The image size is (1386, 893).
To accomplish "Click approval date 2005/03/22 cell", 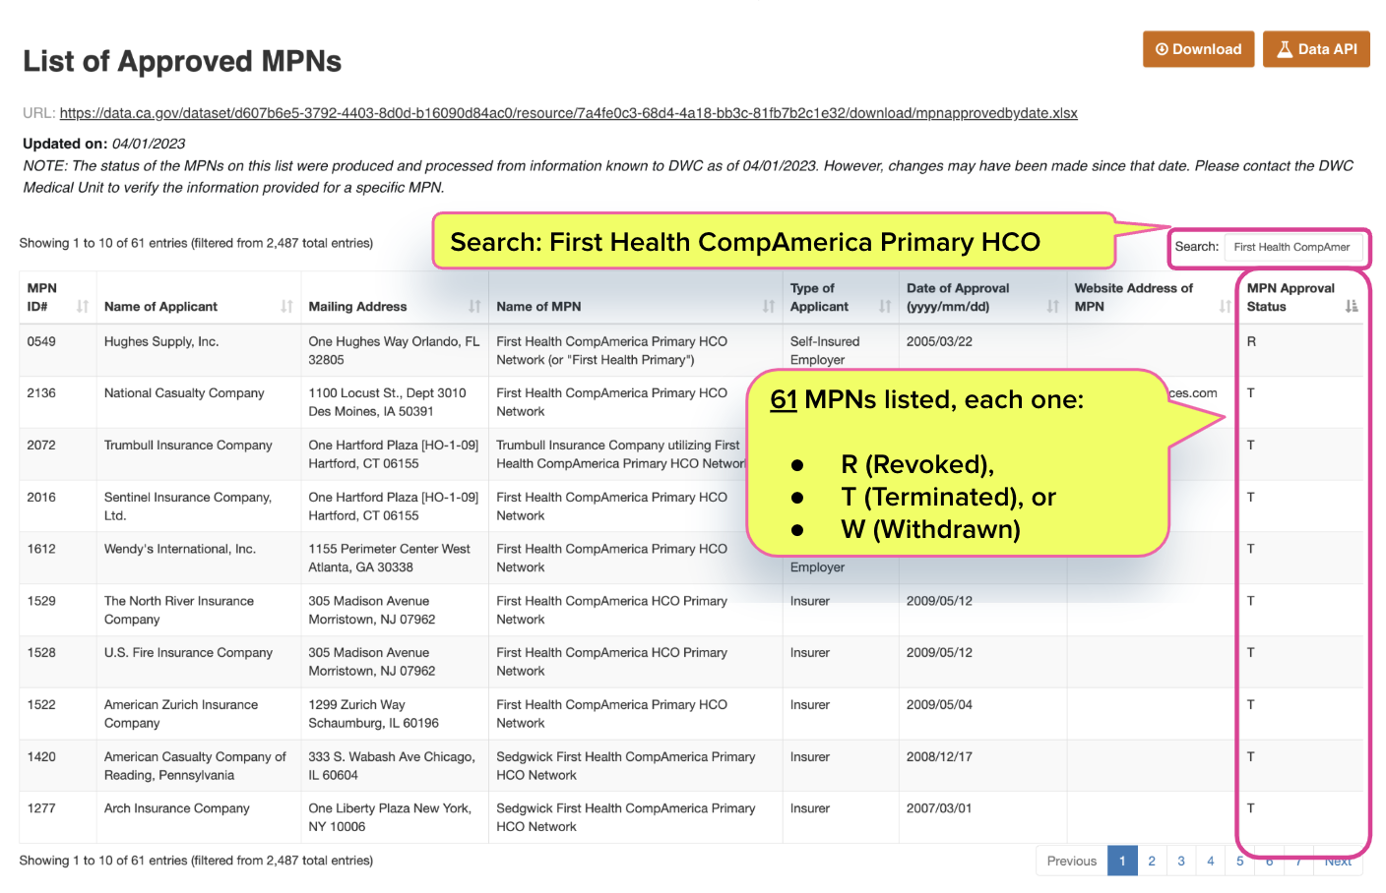I will [x=982, y=351].
